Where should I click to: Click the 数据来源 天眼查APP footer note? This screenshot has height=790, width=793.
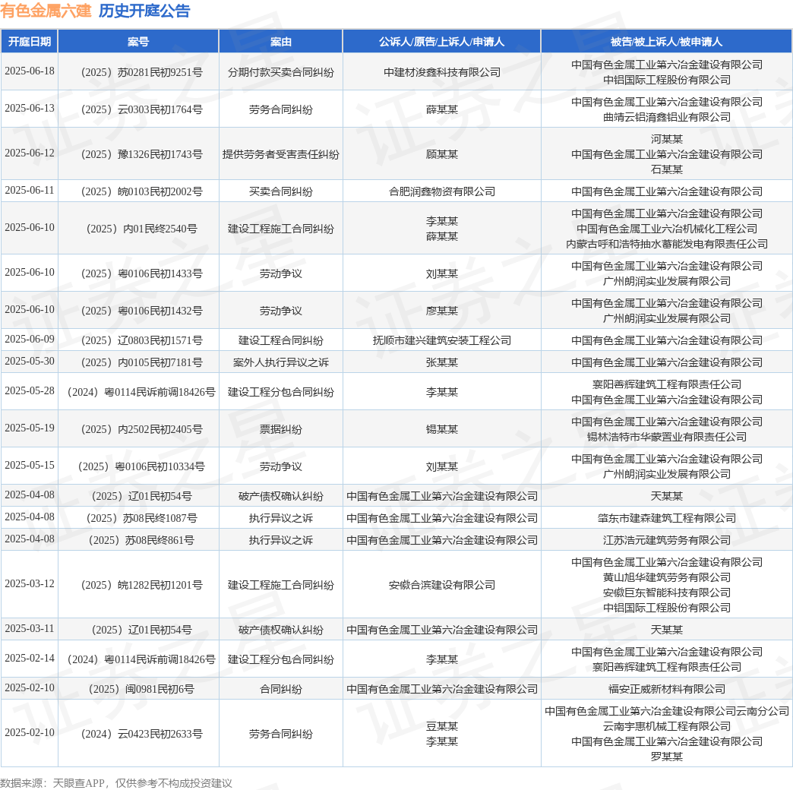(115, 783)
